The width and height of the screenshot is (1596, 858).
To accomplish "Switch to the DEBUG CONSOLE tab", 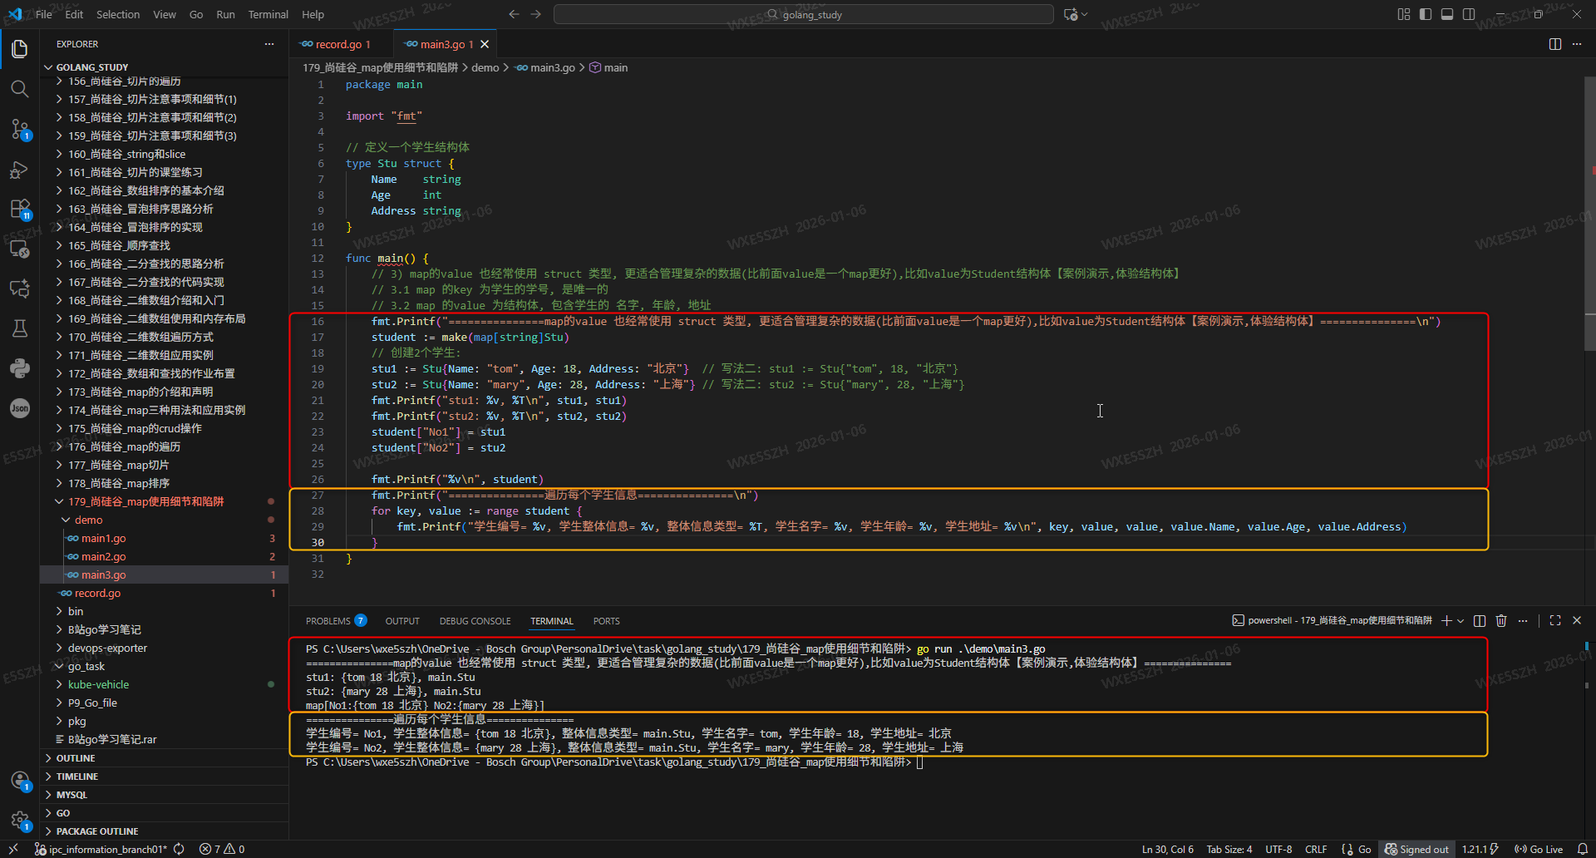I will tap(475, 621).
